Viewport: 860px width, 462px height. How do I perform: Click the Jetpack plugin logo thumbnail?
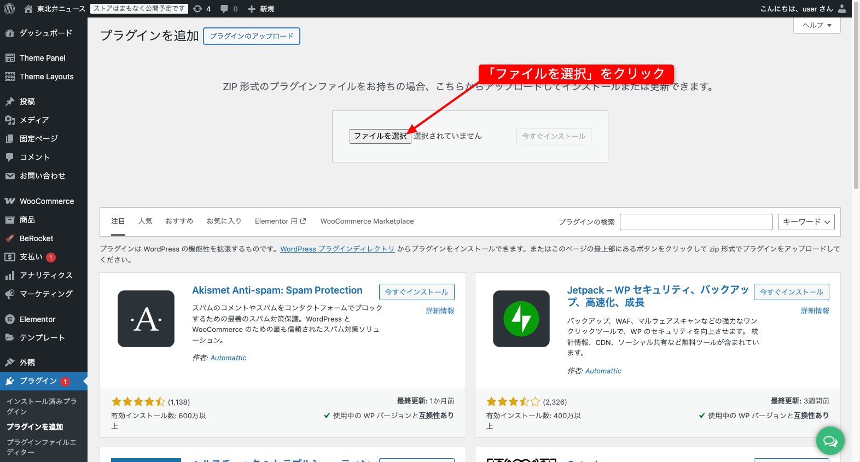521,319
